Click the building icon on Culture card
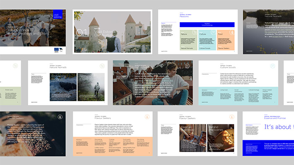294x165 pixels. 213,32
